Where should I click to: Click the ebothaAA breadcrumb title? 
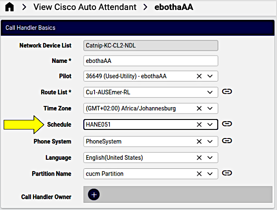tap(174, 7)
